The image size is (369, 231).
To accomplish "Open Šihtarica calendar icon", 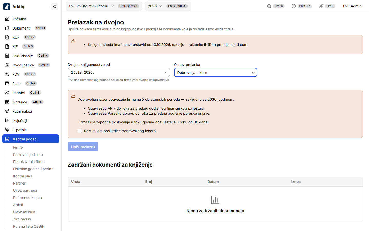I will pos(7,102).
